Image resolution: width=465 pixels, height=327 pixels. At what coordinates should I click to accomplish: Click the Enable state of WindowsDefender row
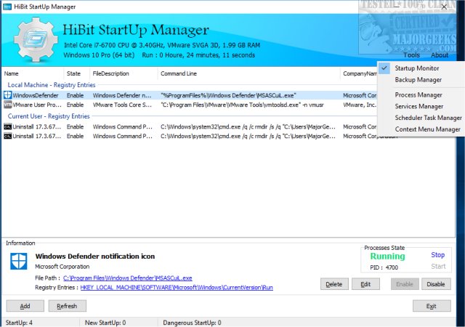click(x=75, y=95)
